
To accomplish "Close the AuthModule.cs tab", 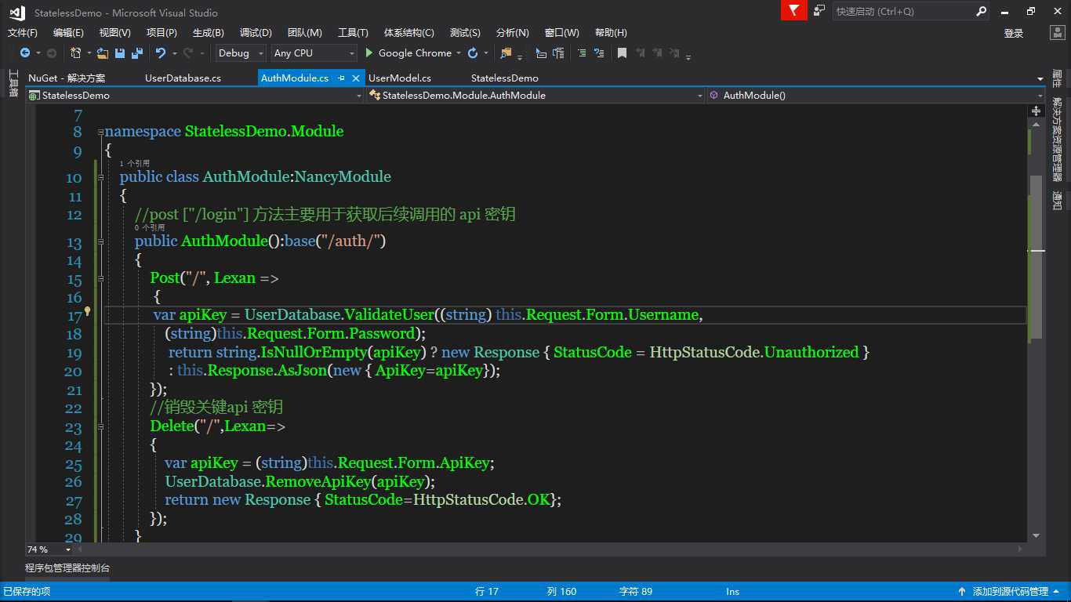I will point(355,78).
